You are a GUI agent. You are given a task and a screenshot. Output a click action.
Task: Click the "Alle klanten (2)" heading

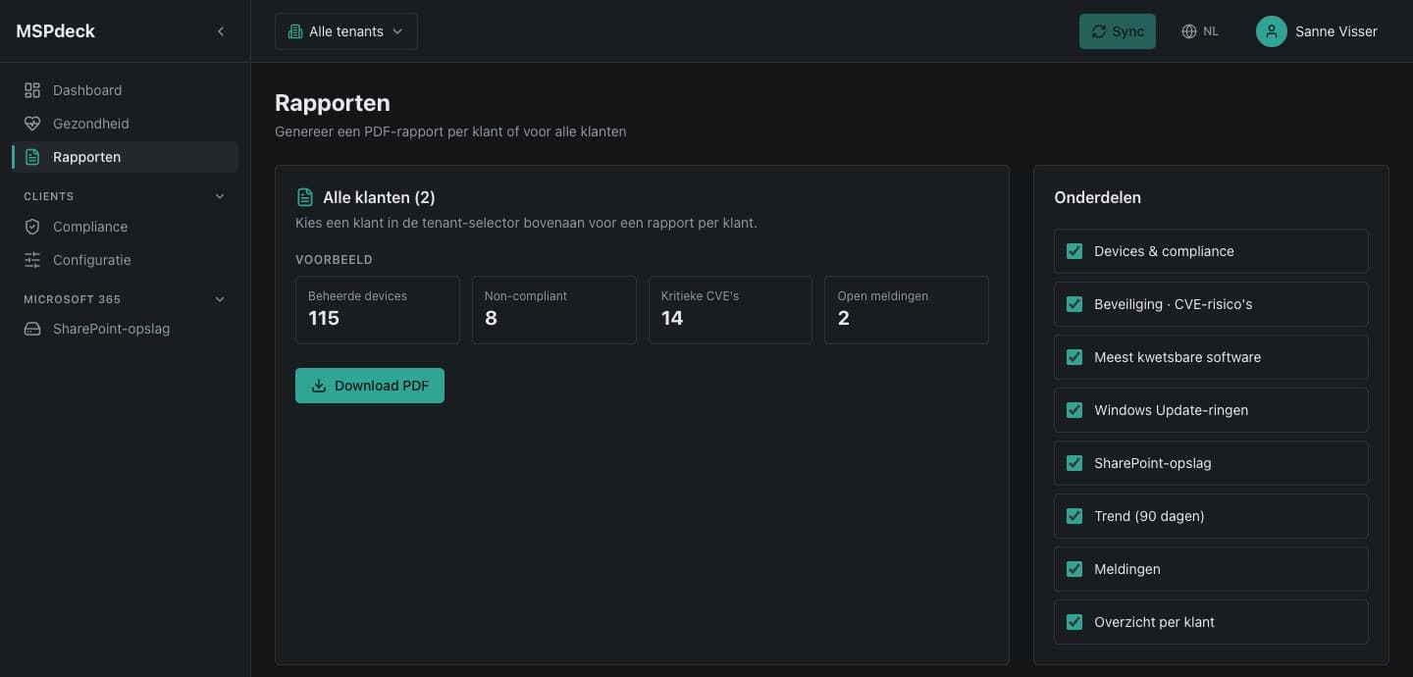click(379, 197)
